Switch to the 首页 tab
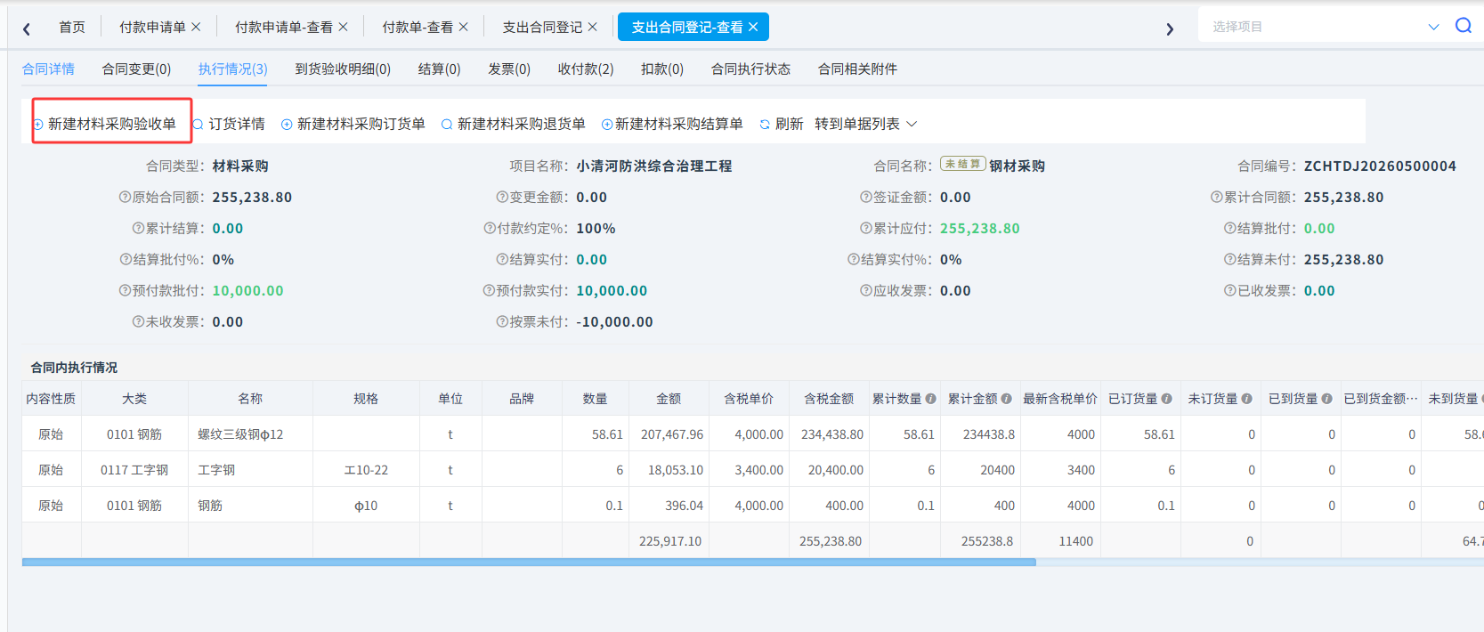Viewport: 1484px width, 632px height. 72,28
